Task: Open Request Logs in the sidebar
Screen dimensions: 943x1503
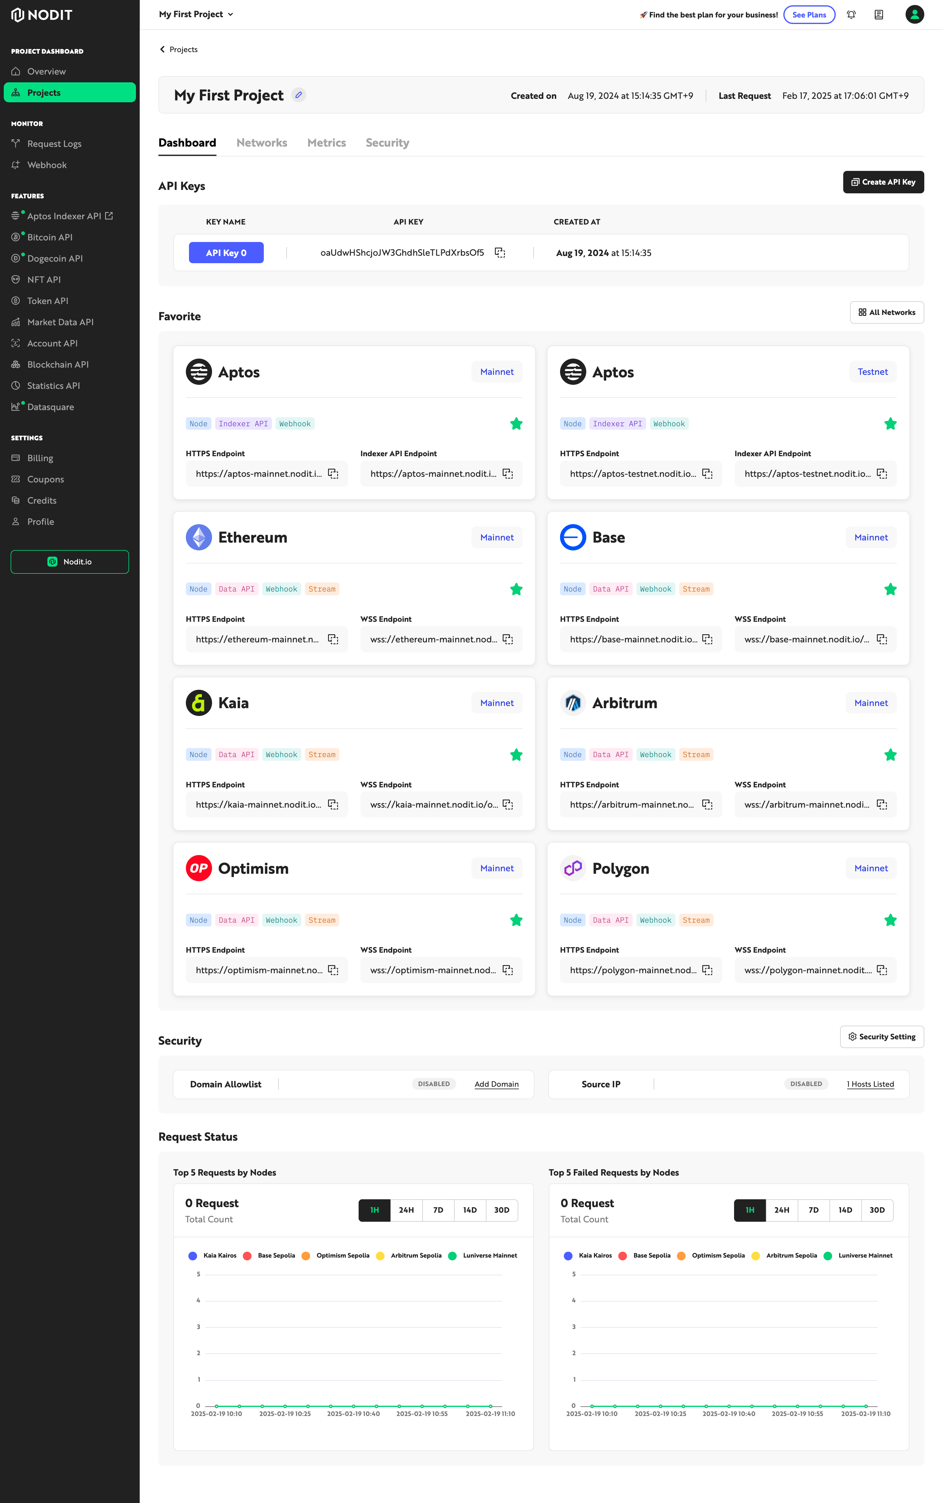Action: (54, 143)
